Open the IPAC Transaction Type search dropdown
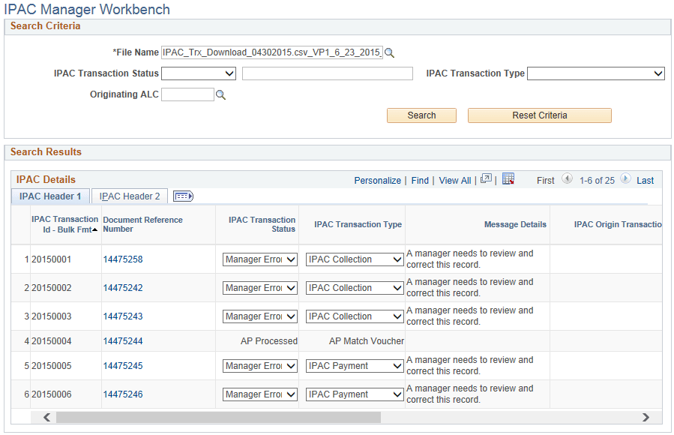 tap(657, 73)
